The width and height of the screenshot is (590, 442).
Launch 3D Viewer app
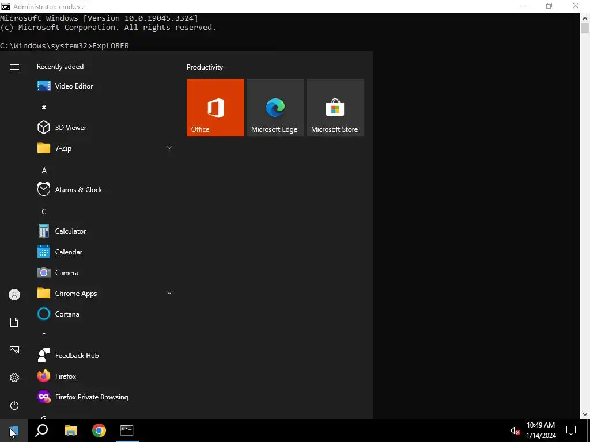pyautogui.click(x=105, y=127)
